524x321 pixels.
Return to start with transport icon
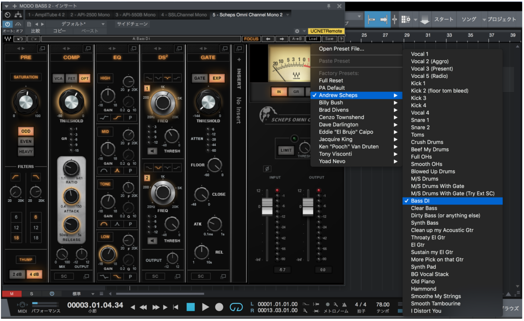pyautogui.click(x=176, y=308)
